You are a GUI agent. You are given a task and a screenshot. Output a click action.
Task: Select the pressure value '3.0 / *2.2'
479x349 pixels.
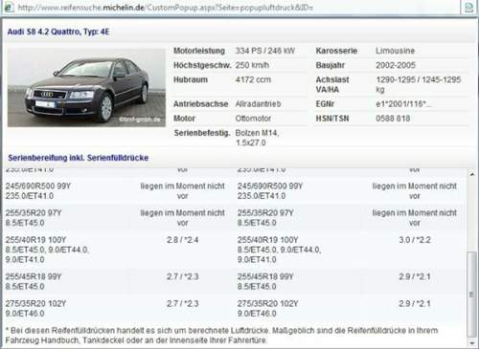(x=415, y=240)
